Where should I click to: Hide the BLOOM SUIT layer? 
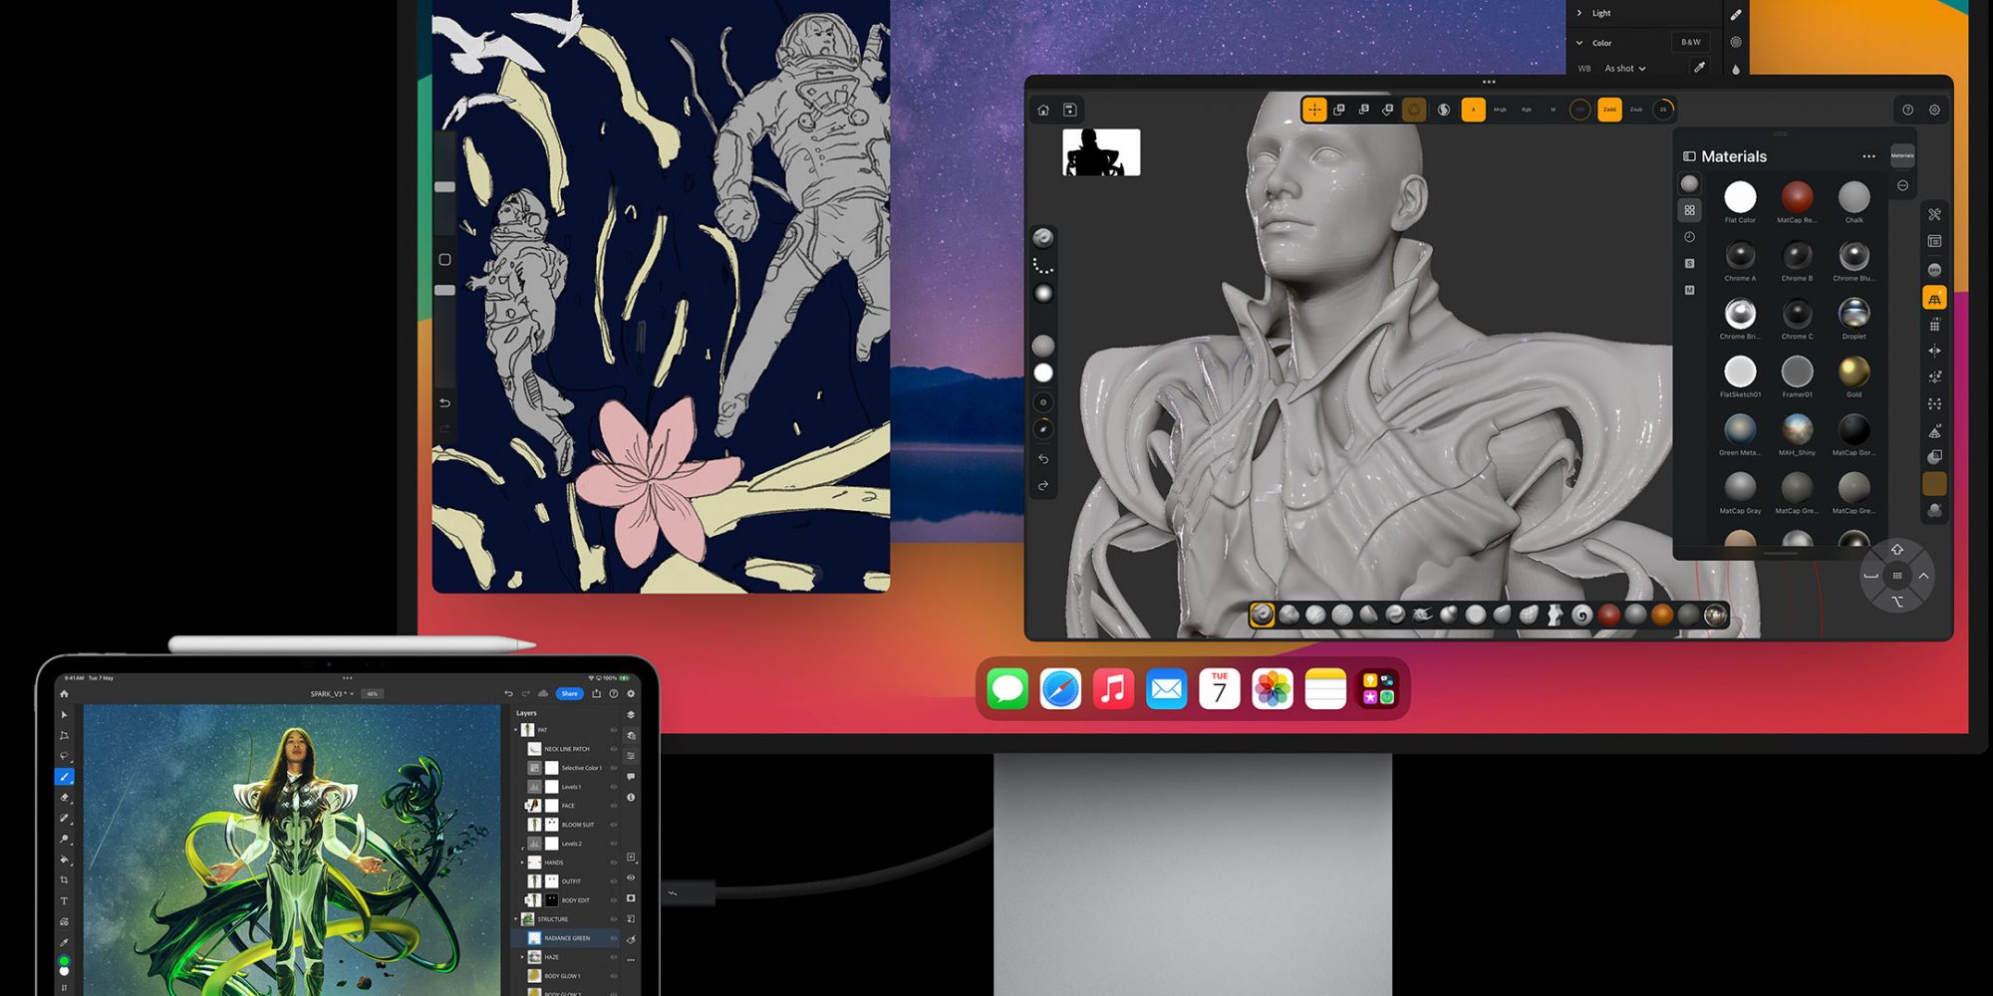point(614,825)
